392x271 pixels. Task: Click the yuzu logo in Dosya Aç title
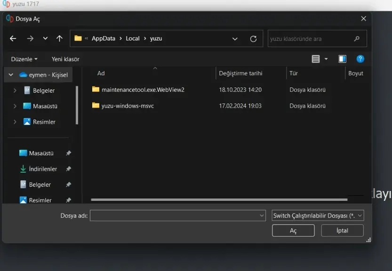[x=9, y=18]
